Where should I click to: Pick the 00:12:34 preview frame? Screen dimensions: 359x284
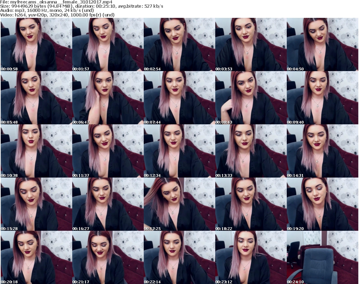[x=179, y=151]
